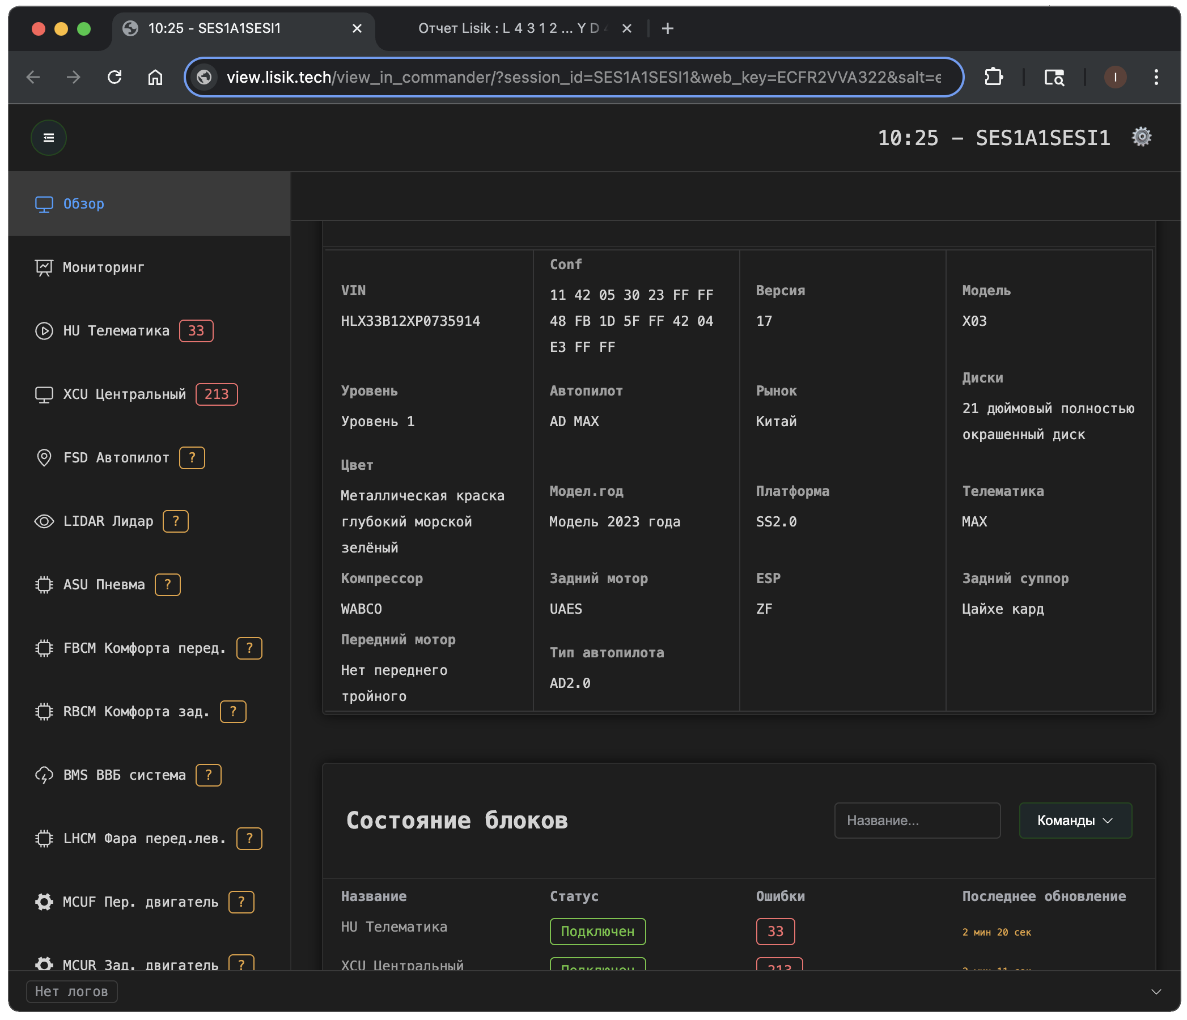
Task: Open the Команды dropdown
Action: pyautogui.click(x=1075, y=821)
